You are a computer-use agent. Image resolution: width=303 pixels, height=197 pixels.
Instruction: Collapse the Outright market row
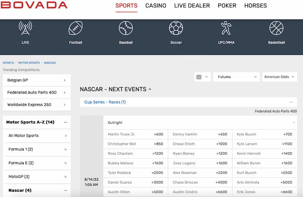[294, 123]
